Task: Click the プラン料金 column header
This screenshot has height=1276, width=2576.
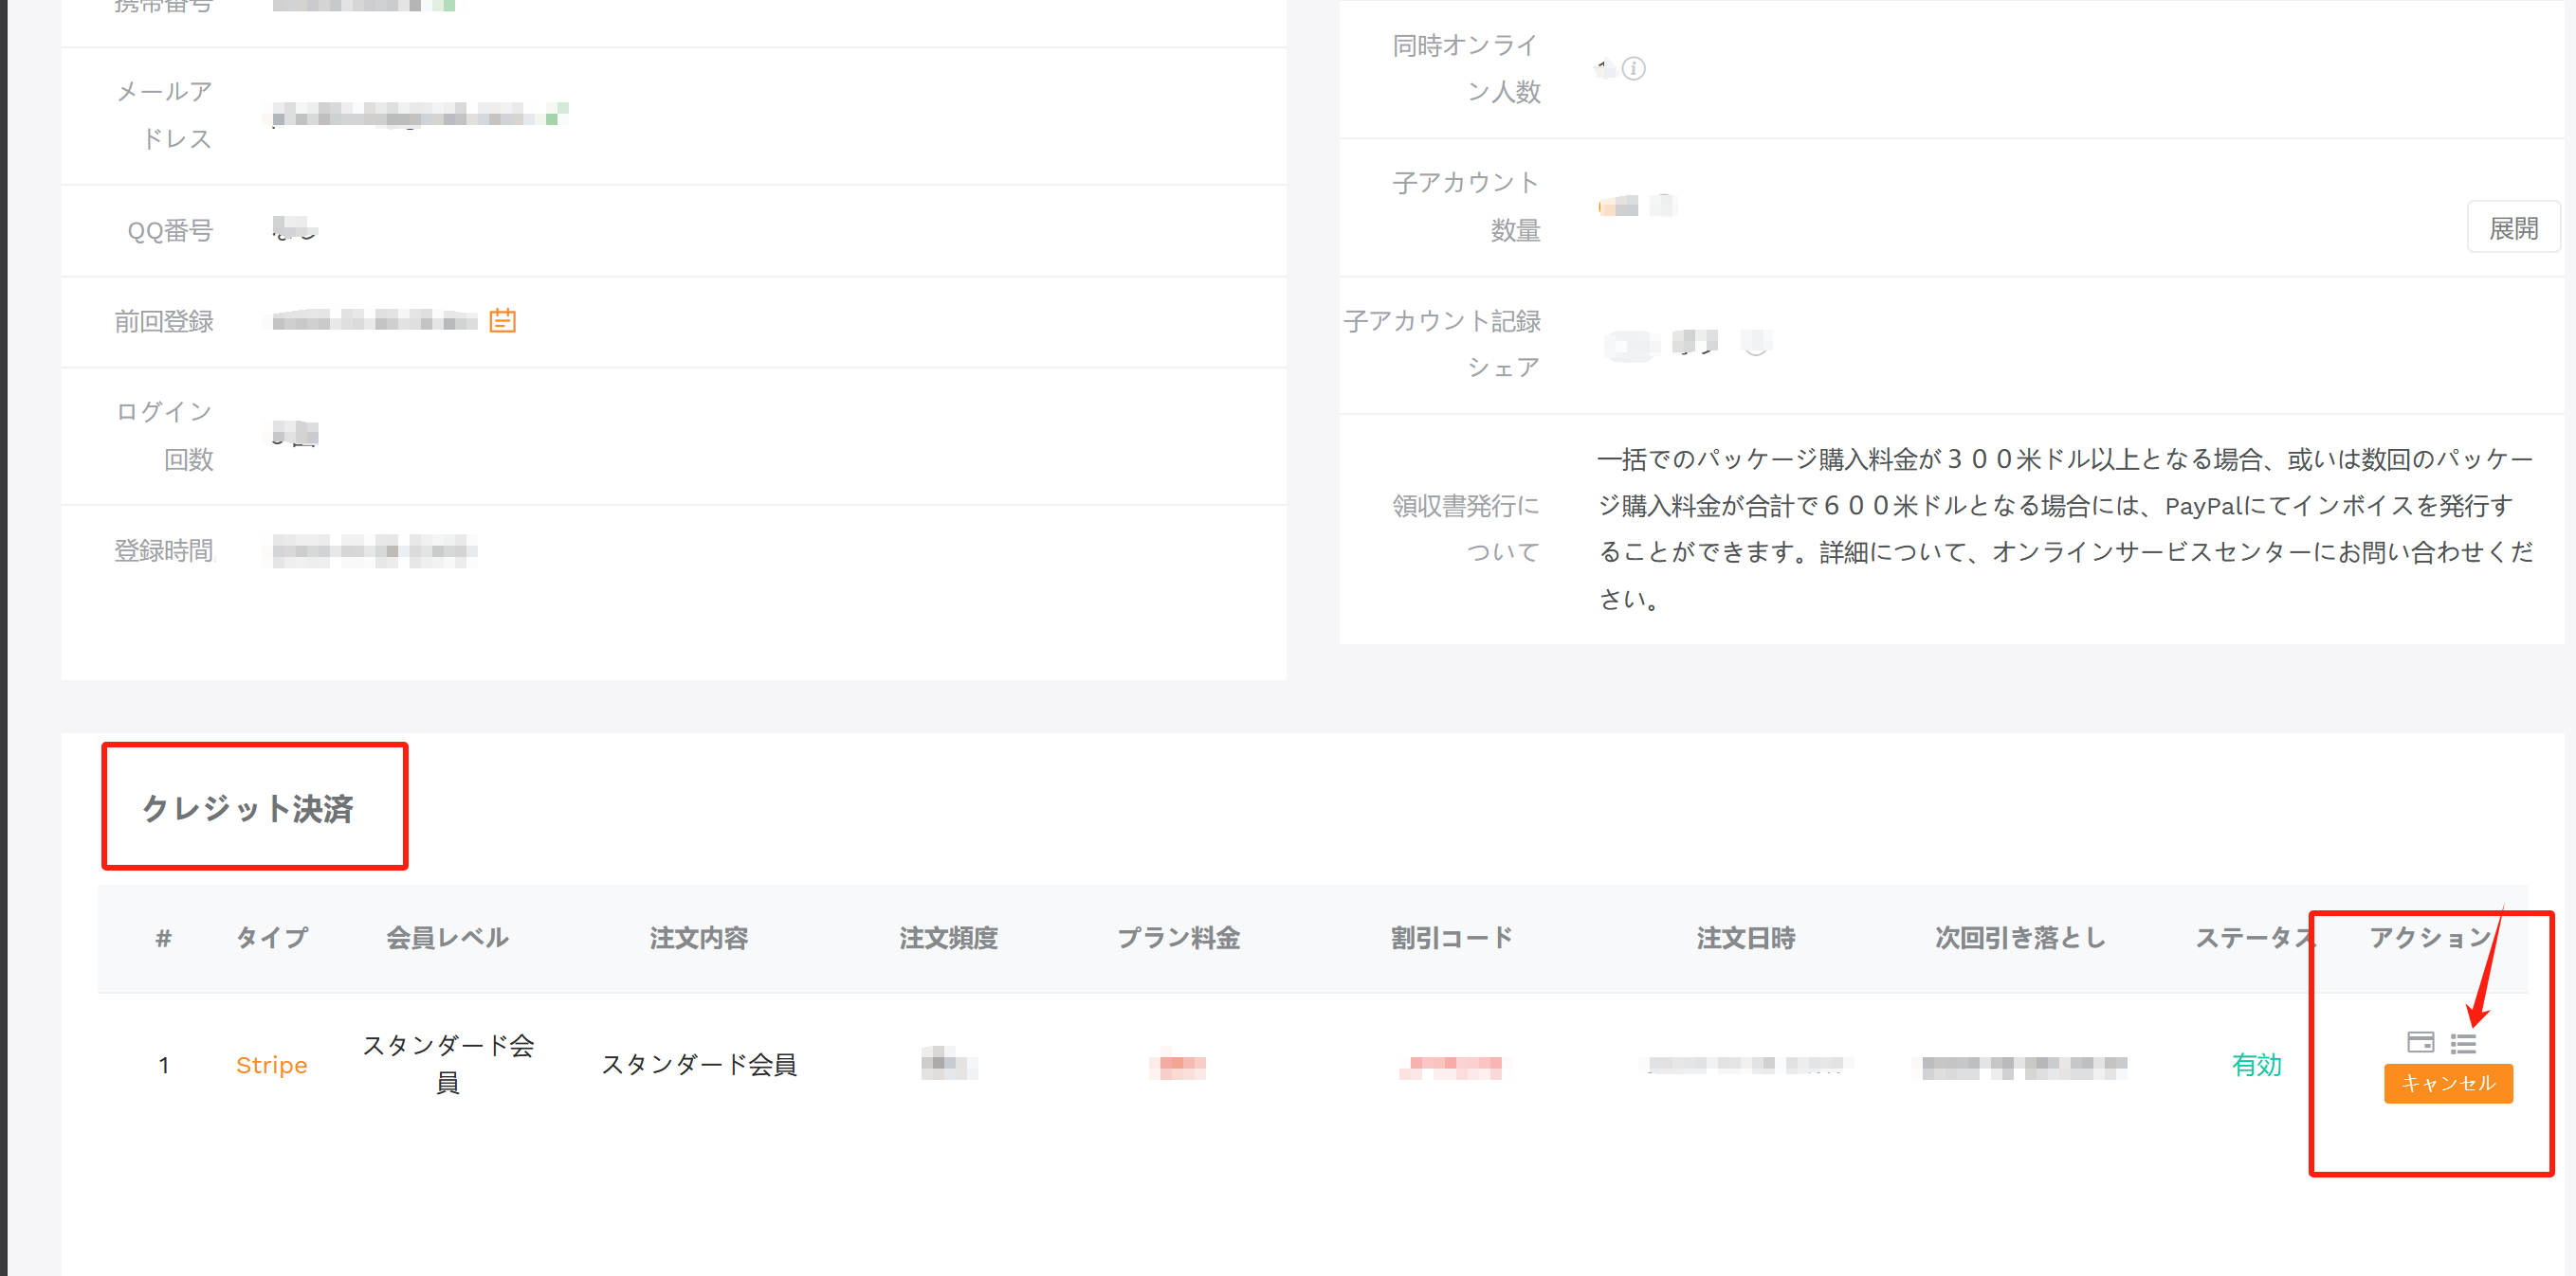Action: [1178, 938]
